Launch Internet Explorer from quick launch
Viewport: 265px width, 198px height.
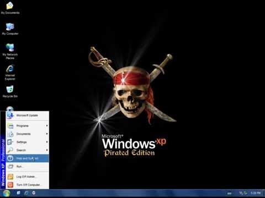26,193
